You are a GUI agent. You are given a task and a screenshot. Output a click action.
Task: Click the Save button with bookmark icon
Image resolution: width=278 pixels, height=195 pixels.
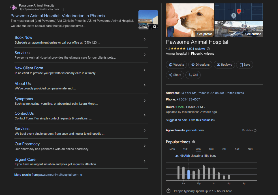click(245, 65)
